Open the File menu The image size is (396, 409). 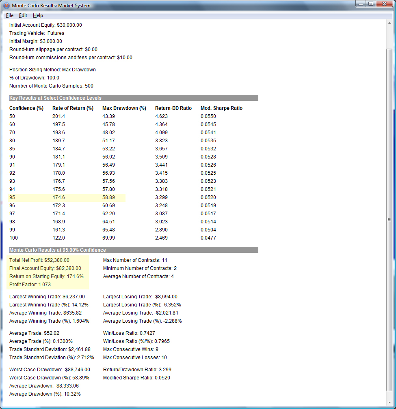coord(10,15)
